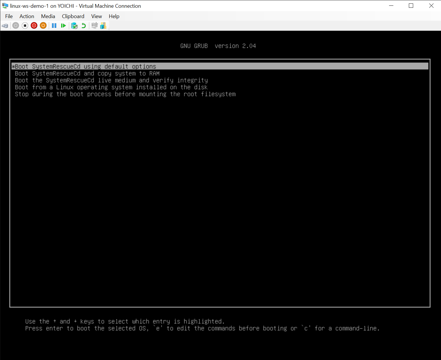
Task: Shut down the VM with the red power icon
Action: [34, 26]
